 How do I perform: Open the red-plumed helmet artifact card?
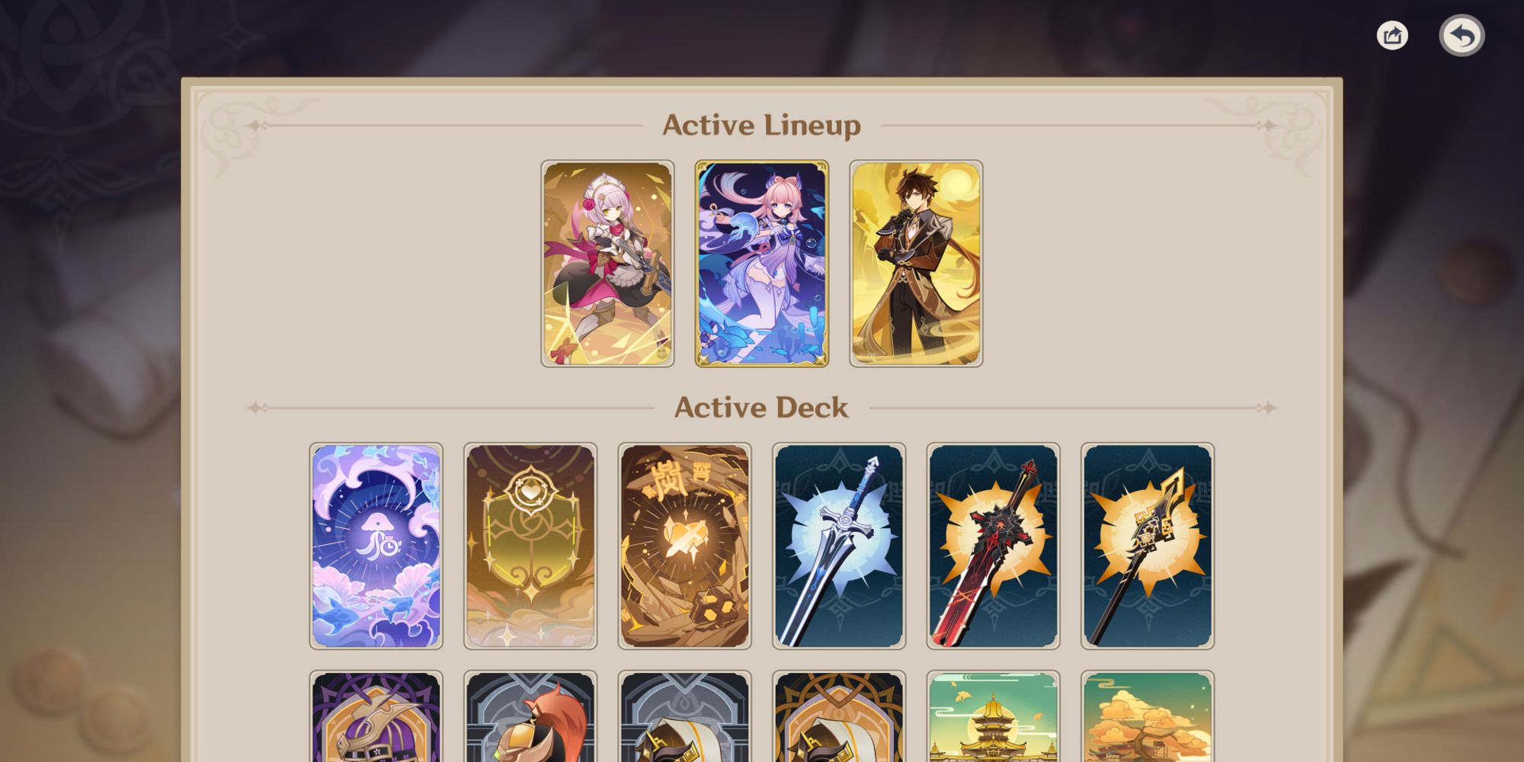tap(530, 716)
